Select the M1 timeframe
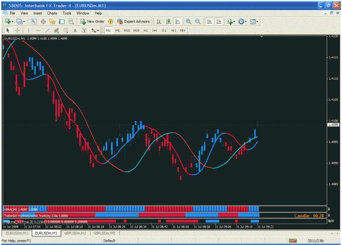 (x=108, y=31)
